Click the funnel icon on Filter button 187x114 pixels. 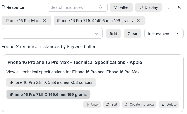pos(115,7)
